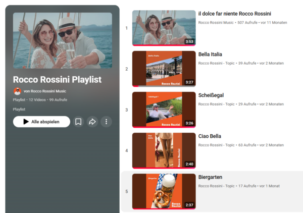Open the Bella Italia video thumbnail
Viewport: 303px width, 213px height.
point(164,69)
